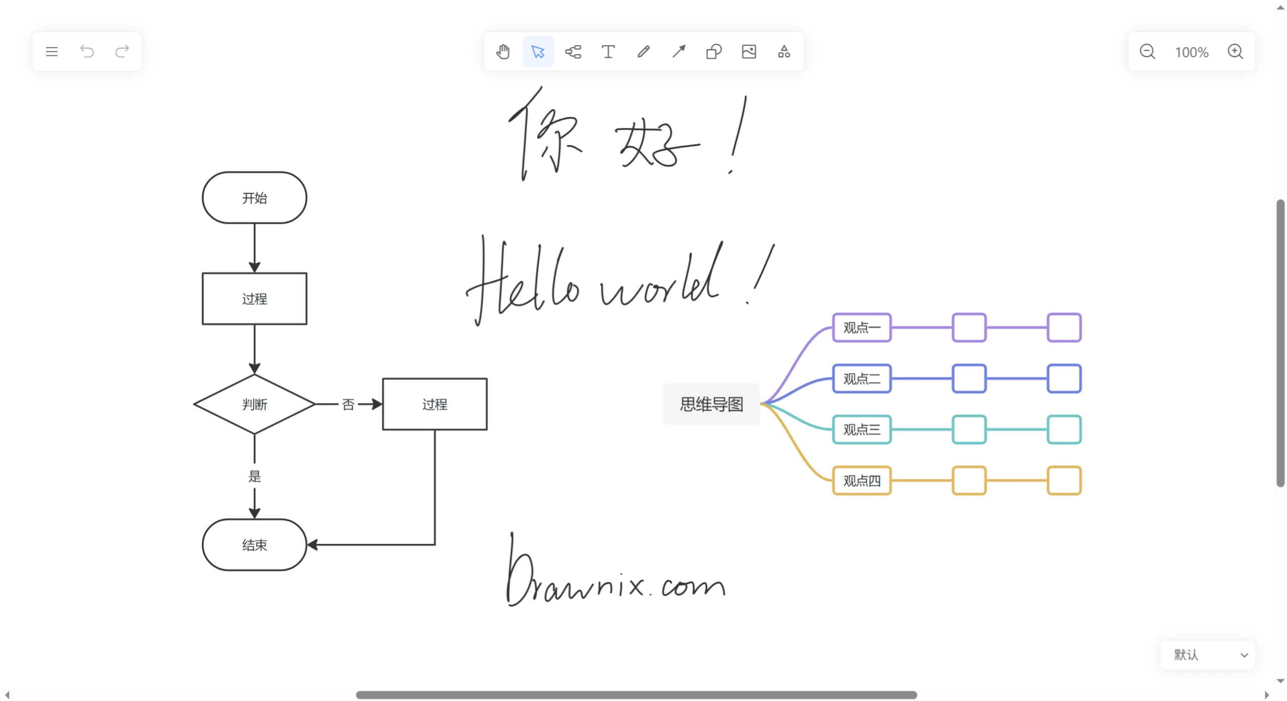Click the Undo arrow

click(x=87, y=51)
